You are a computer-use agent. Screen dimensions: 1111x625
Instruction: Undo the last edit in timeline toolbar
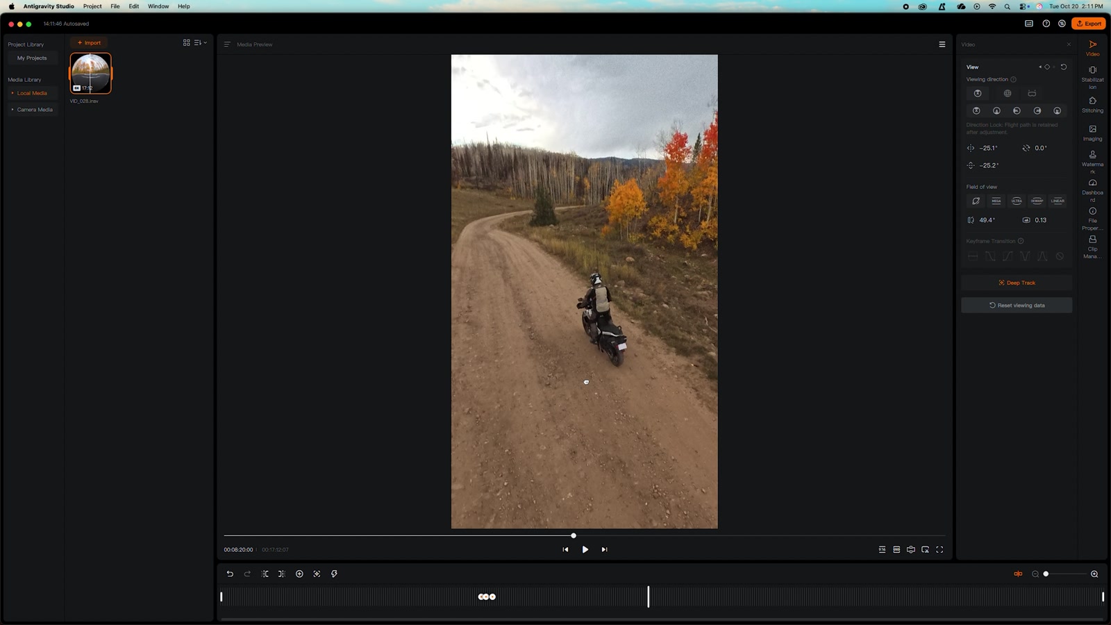(x=230, y=574)
